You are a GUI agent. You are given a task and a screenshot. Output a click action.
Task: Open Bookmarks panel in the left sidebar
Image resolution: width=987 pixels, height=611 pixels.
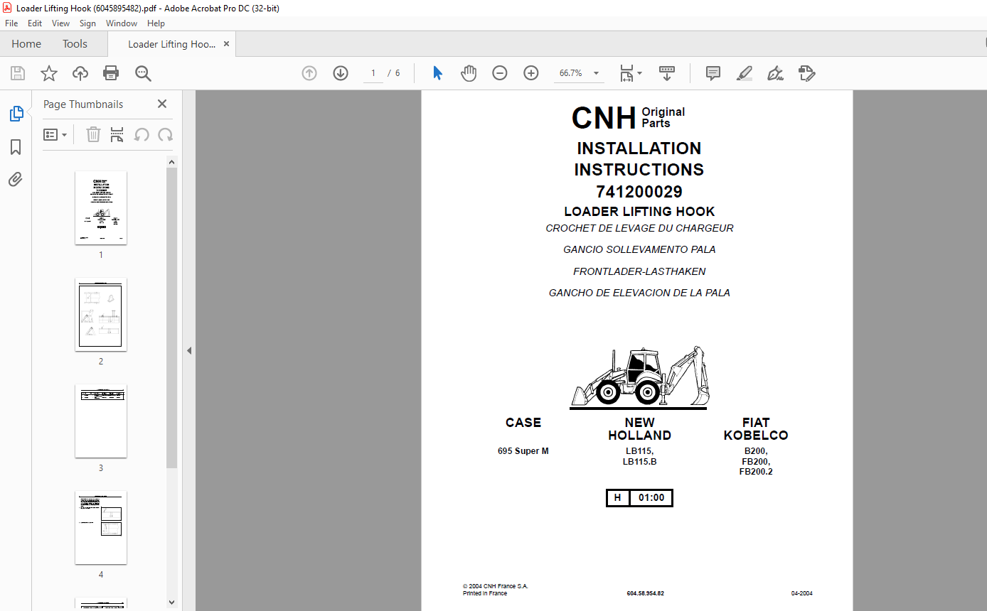(x=16, y=147)
